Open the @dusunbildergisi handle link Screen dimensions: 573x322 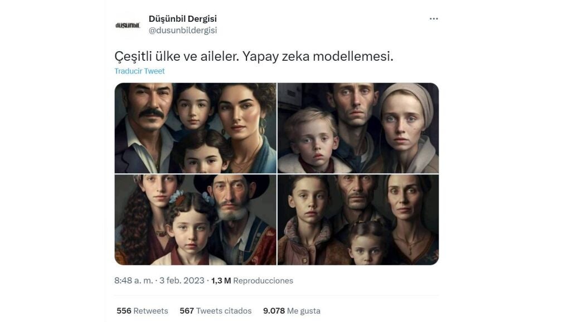click(182, 30)
